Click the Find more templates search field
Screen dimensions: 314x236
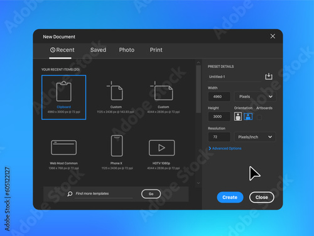(104, 194)
